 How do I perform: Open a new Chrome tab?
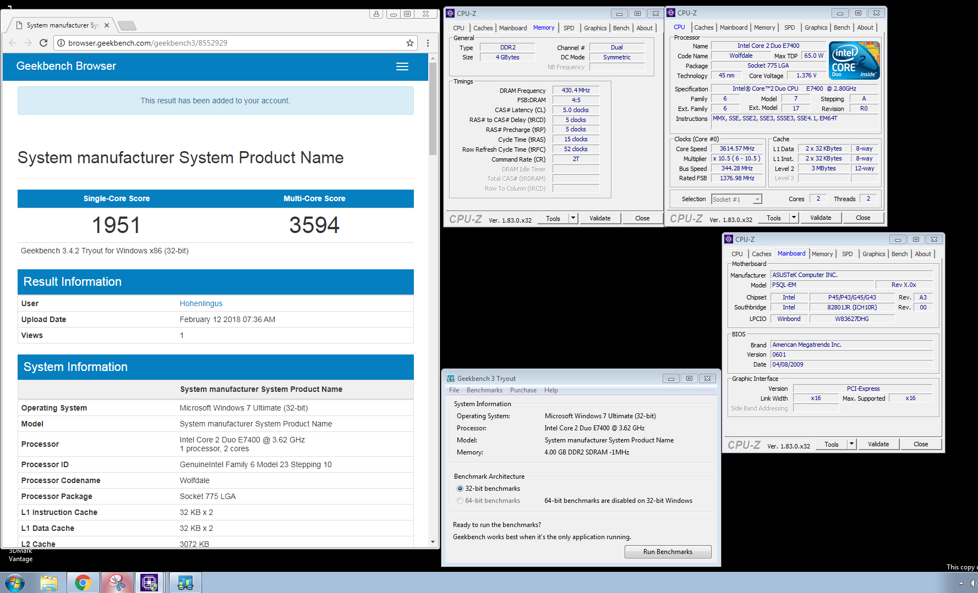coord(127,25)
